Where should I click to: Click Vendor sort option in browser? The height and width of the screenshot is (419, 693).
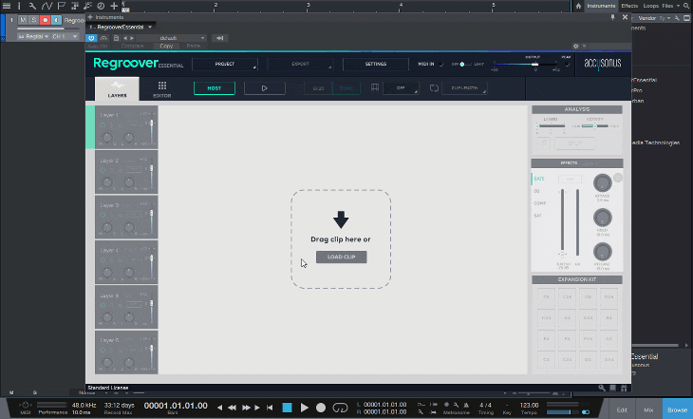pos(647,18)
